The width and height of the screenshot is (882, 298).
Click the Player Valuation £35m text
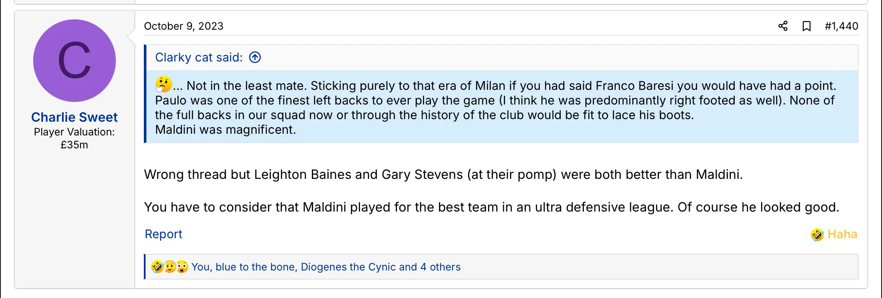[x=75, y=138]
